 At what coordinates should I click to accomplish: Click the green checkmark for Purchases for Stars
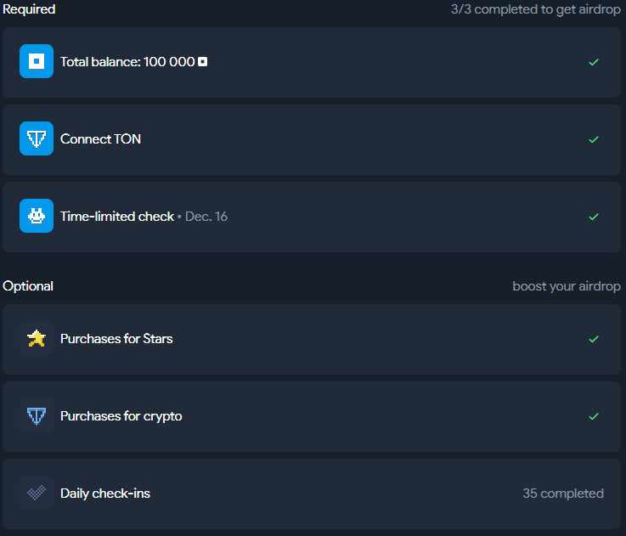point(594,339)
